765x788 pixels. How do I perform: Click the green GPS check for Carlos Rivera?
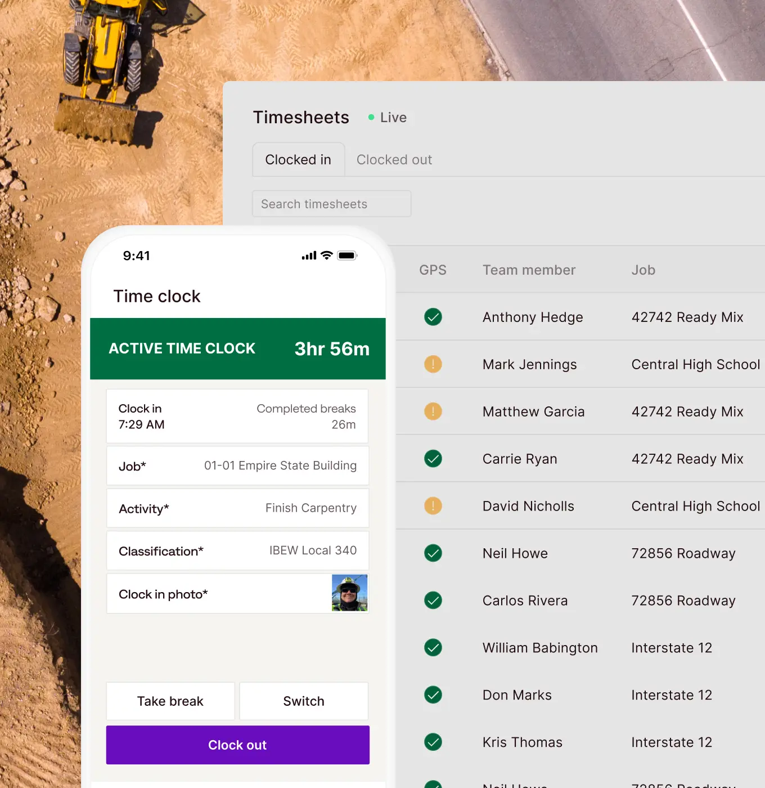coord(433,601)
